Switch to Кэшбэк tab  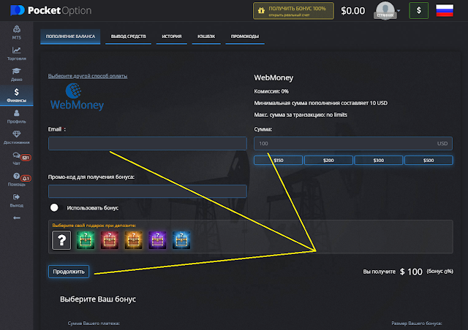coord(206,37)
